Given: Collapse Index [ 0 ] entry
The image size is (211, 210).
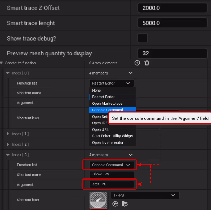Looking at the screenshot, I should pos(8,73).
